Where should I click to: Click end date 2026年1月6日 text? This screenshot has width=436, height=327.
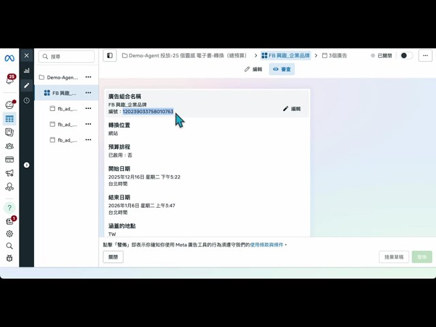pos(142,206)
